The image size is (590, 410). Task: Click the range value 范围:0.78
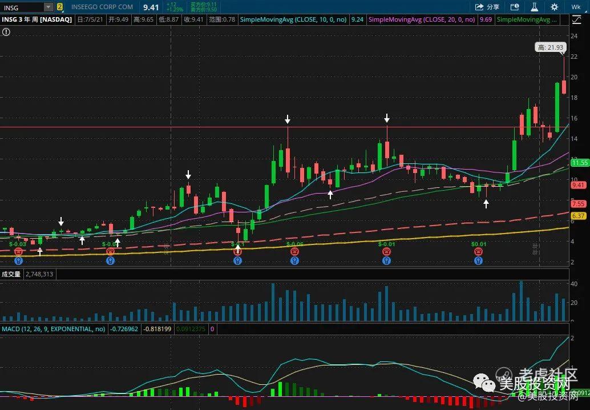tap(222, 19)
